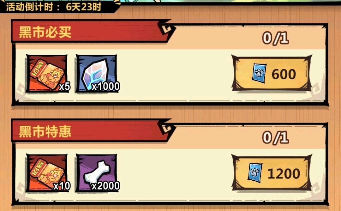Check the 0/1 counter on 黑市特惠
Viewport: 341px width, 211px height.
[x=276, y=138]
